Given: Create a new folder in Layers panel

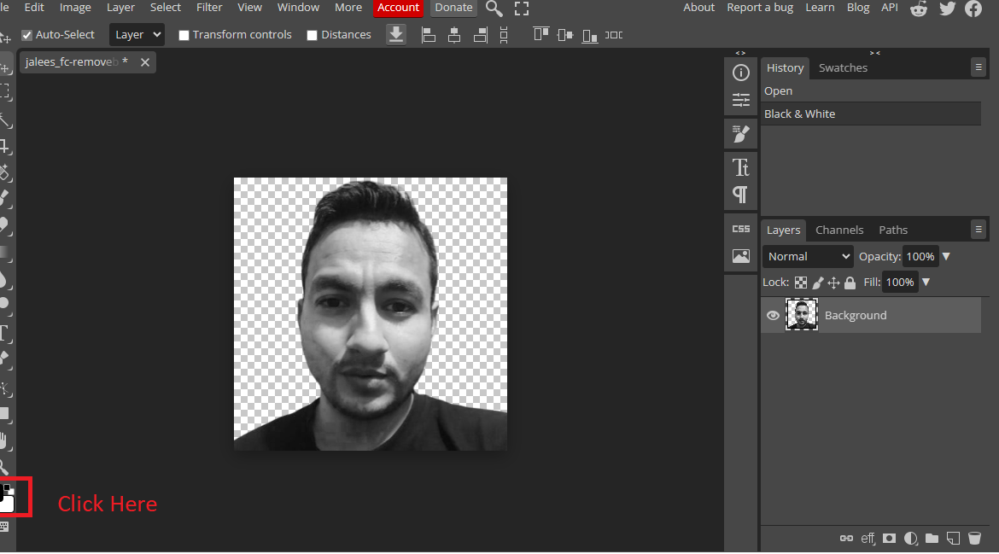Looking at the screenshot, I should [x=932, y=539].
